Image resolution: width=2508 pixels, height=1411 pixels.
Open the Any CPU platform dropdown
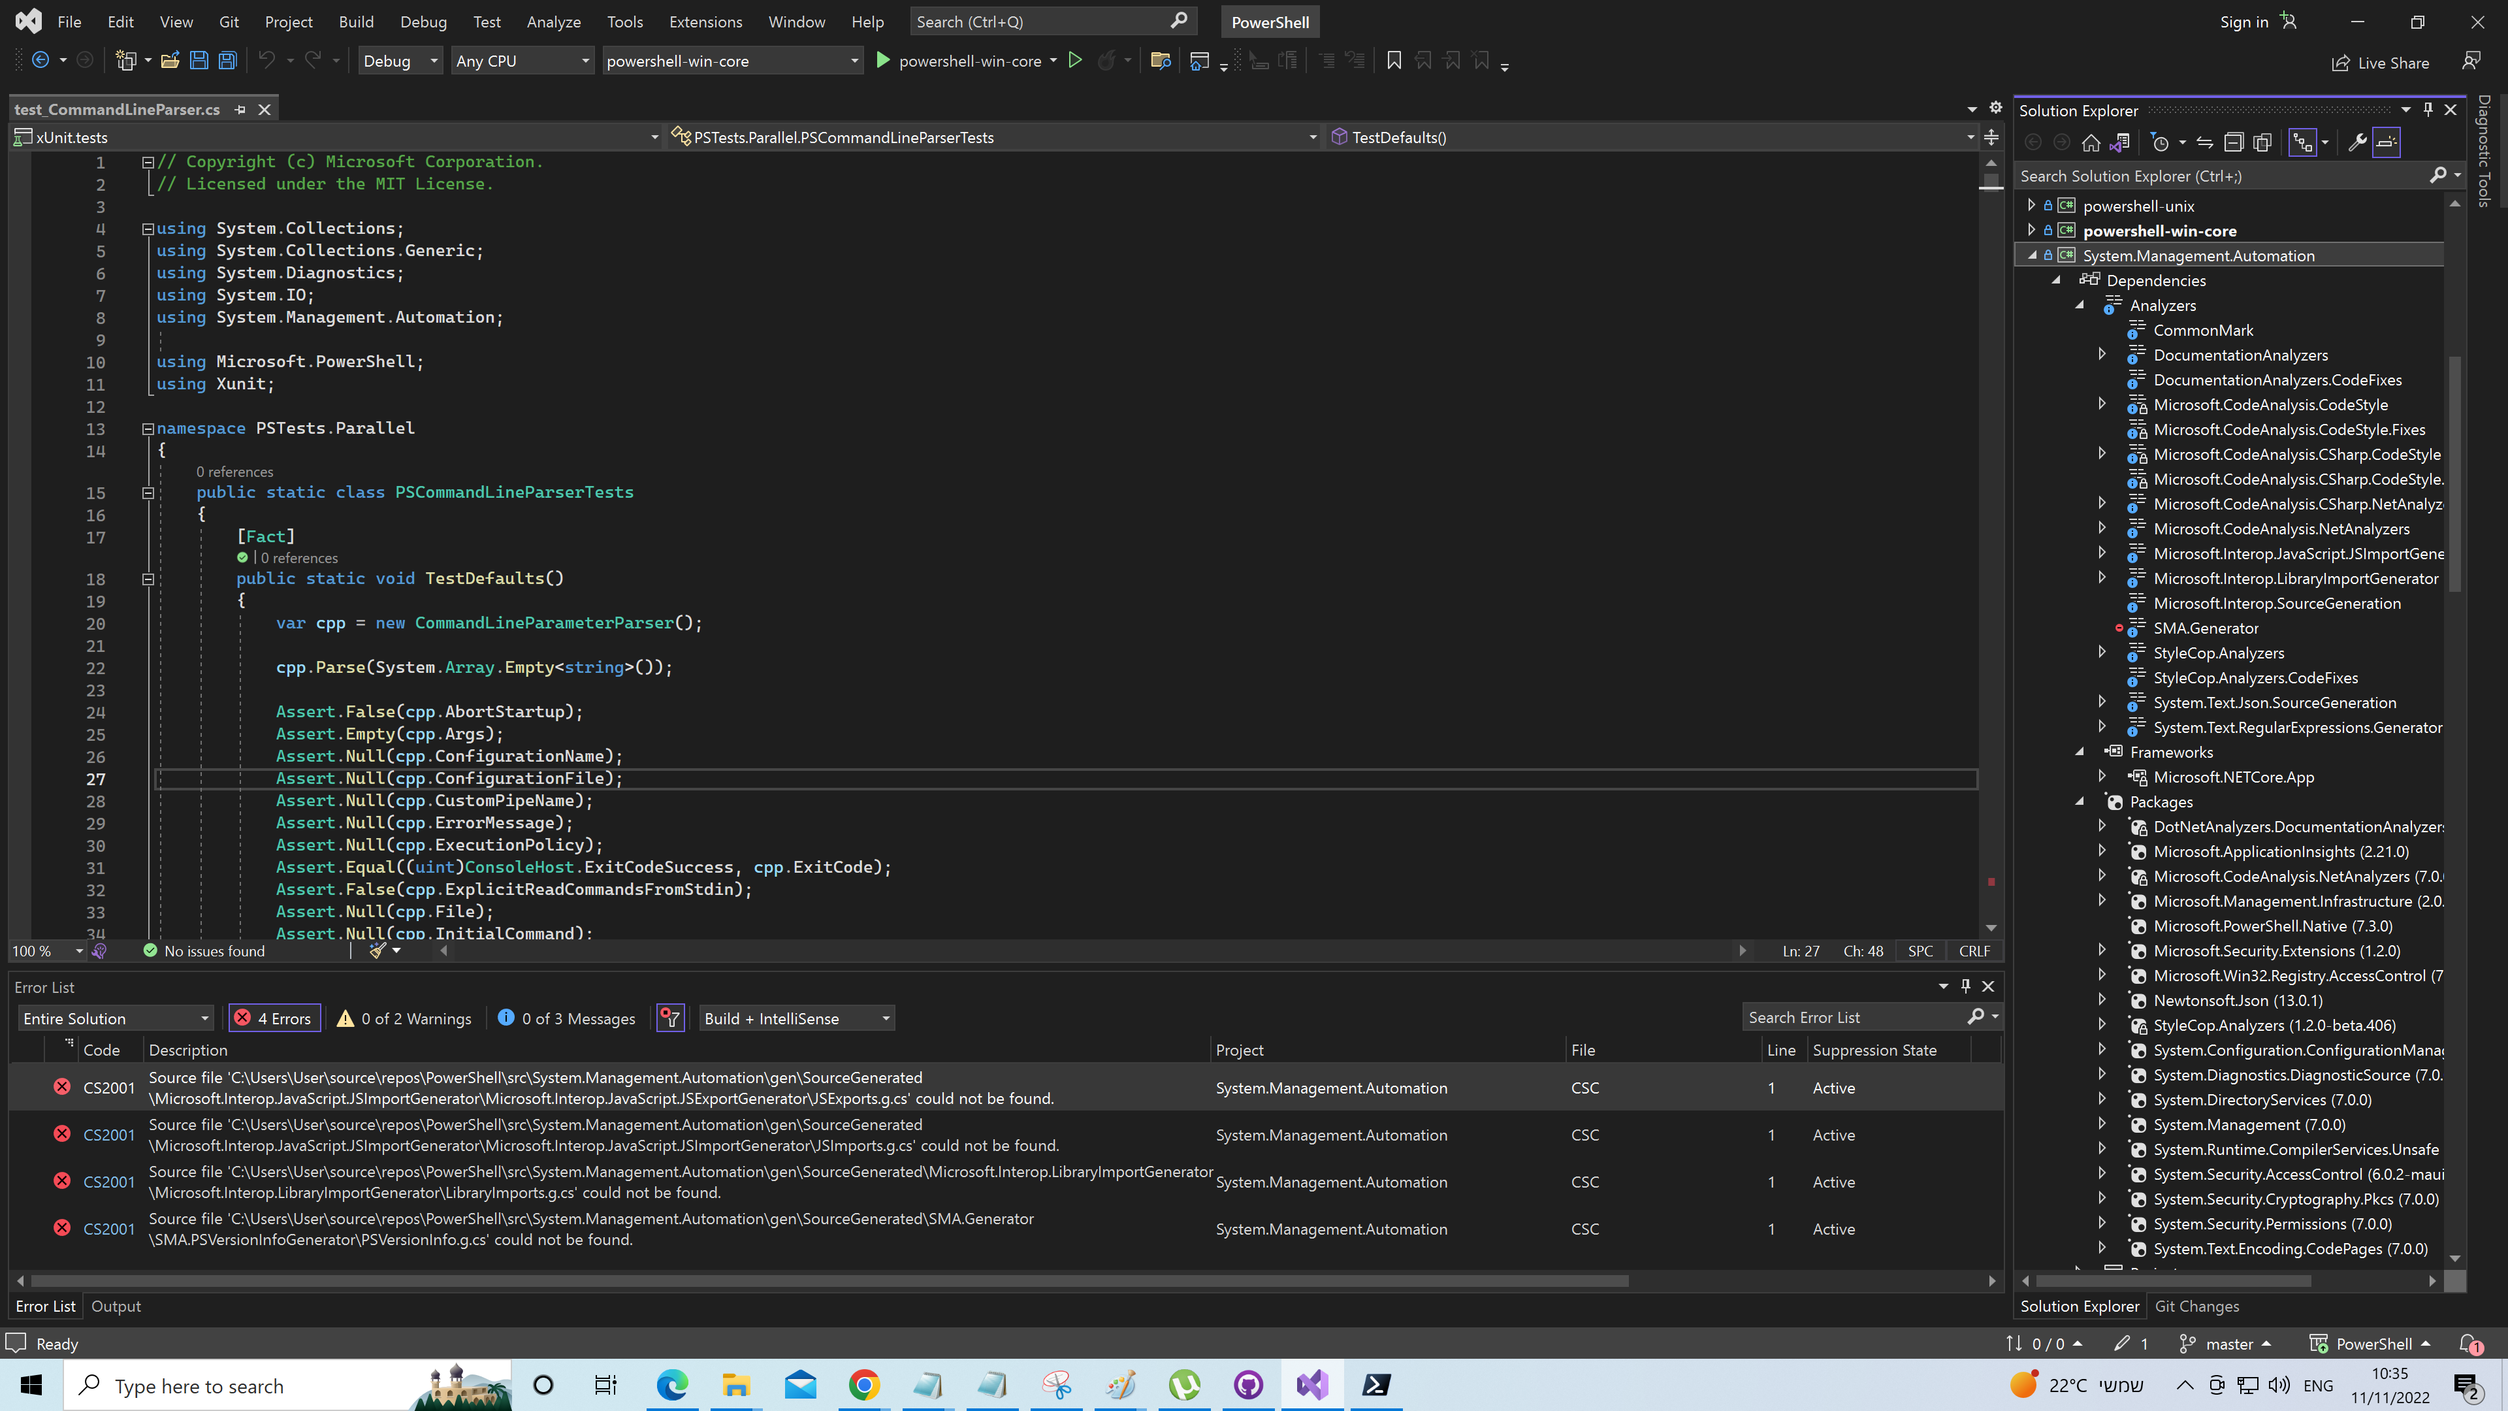522,59
